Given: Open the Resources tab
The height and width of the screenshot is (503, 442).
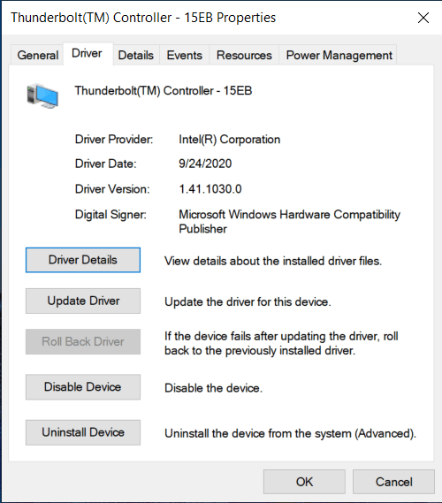Looking at the screenshot, I should coord(244,55).
